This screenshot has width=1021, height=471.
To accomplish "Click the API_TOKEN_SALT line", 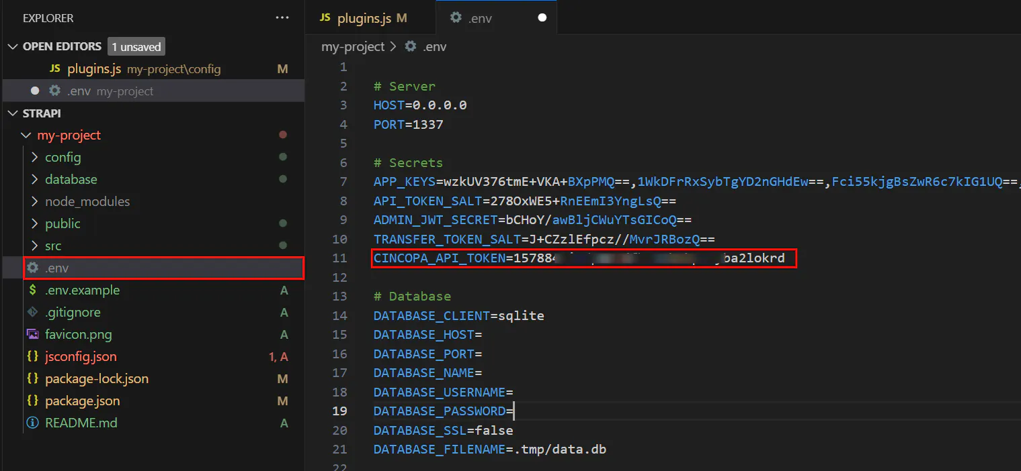I will click(525, 201).
